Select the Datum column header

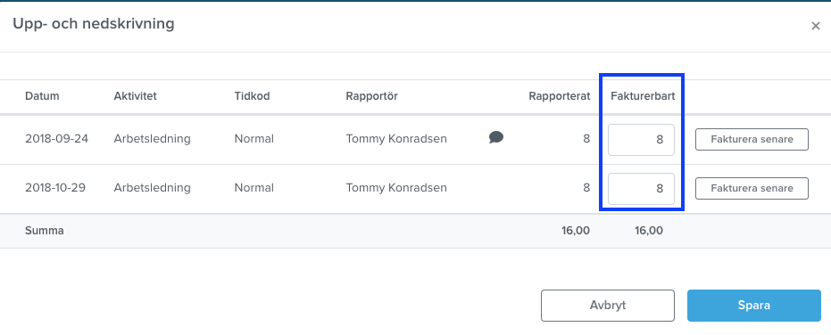coord(43,96)
